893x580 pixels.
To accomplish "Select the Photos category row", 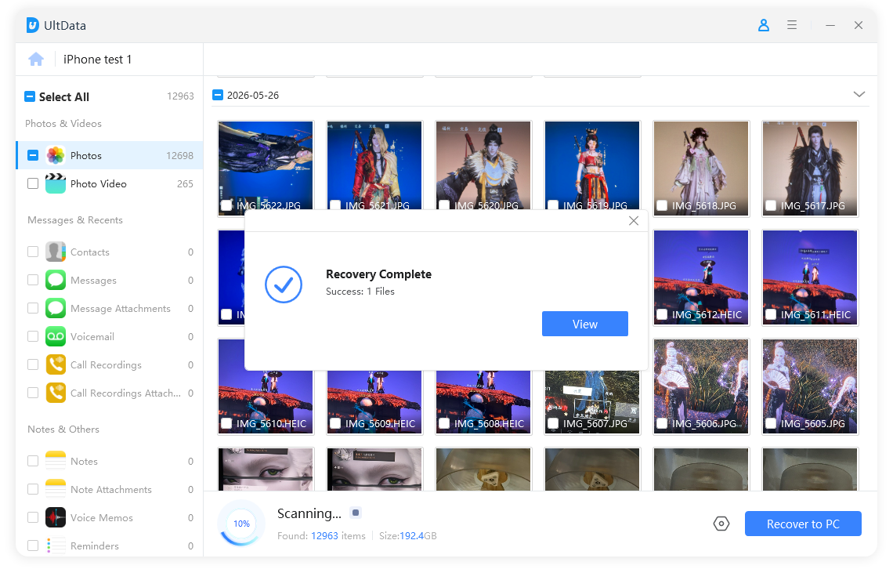I will click(x=110, y=155).
